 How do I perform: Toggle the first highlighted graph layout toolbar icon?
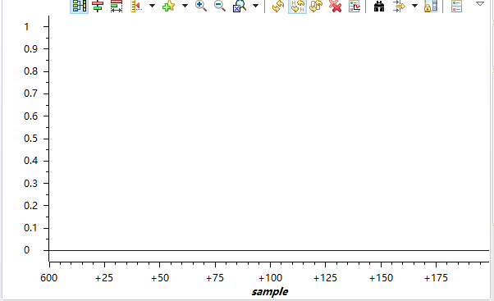pos(79,6)
